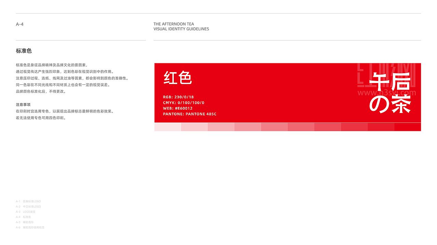Select the lightest pink tint swatch
437x245 pixels.
click(x=168, y=127)
